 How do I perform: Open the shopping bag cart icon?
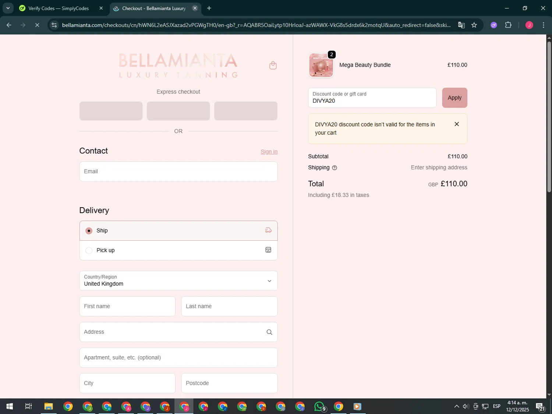coord(273,65)
